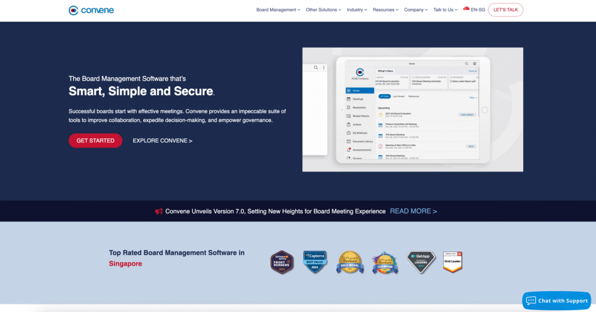This screenshot has height=312, width=596.
Task: Click Resolutions in the tablet preview sidebar
Action: point(359,107)
